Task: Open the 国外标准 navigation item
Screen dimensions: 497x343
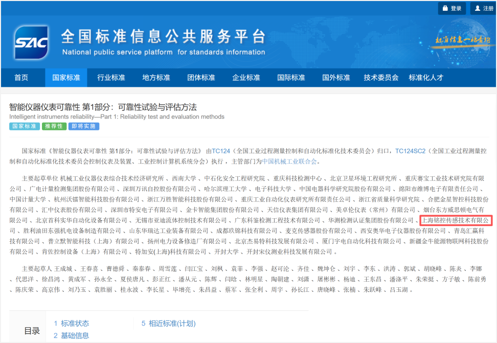Action: click(336, 78)
